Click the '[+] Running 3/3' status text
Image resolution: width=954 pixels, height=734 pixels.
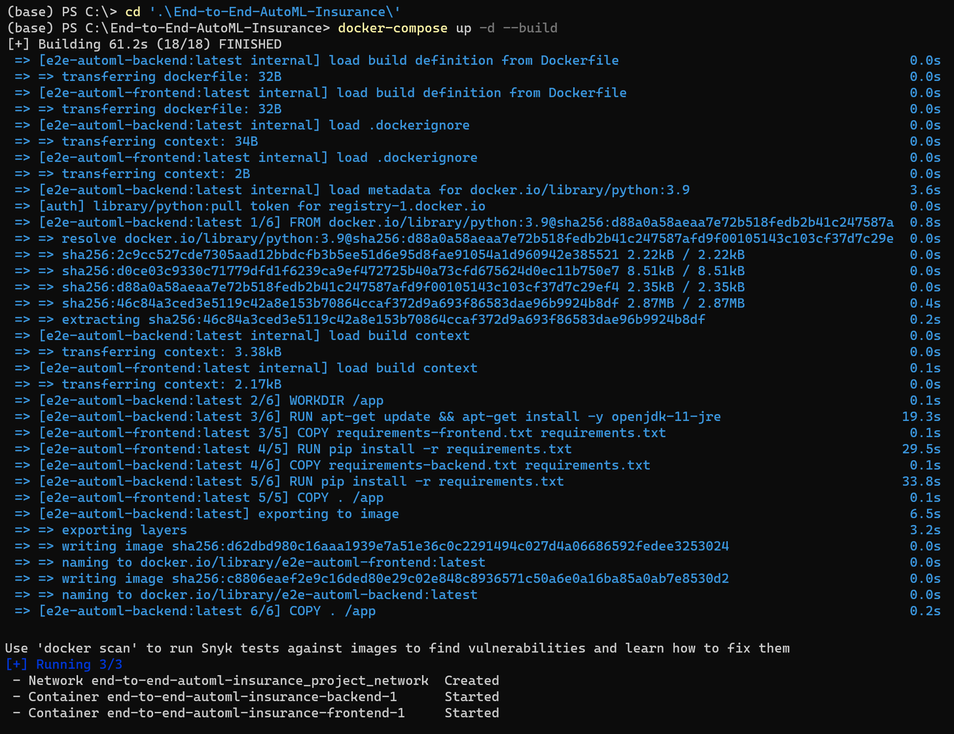point(64,664)
